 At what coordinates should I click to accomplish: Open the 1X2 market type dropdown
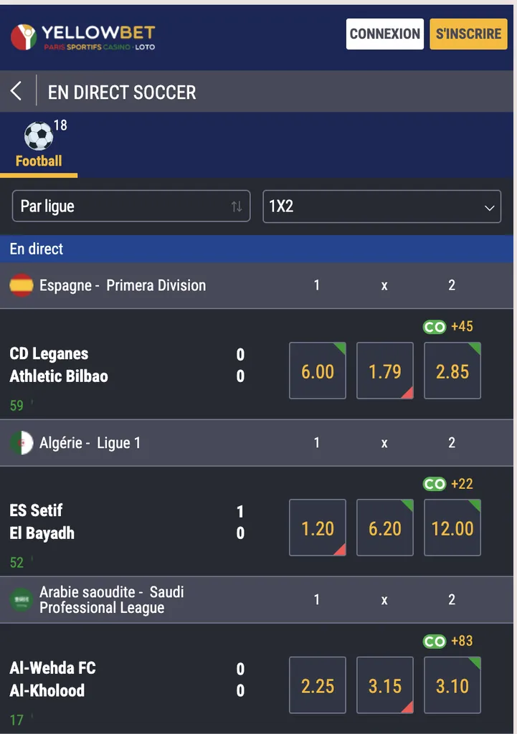click(x=382, y=206)
